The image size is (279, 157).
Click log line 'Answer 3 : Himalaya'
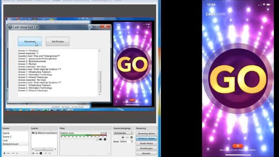pyautogui.click(x=28, y=51)
